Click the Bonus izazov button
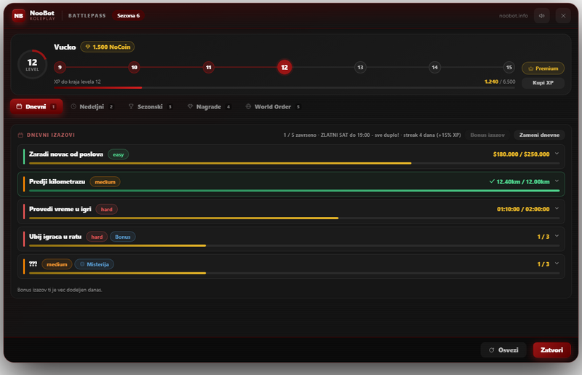 click(487, 135)
